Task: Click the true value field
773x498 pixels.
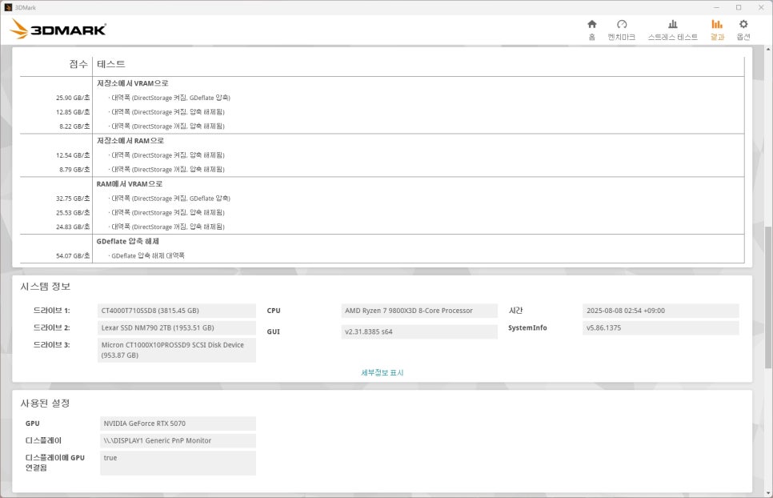Action: click(x=178, y=463)
